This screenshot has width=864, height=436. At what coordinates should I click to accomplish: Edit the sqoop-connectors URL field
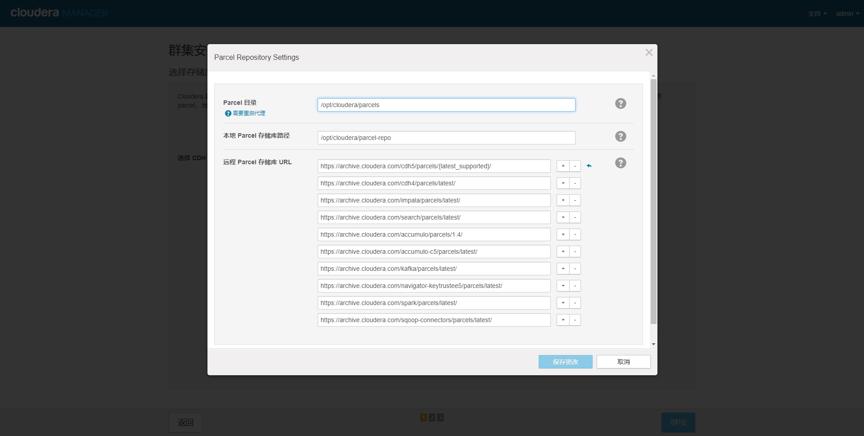434,320
